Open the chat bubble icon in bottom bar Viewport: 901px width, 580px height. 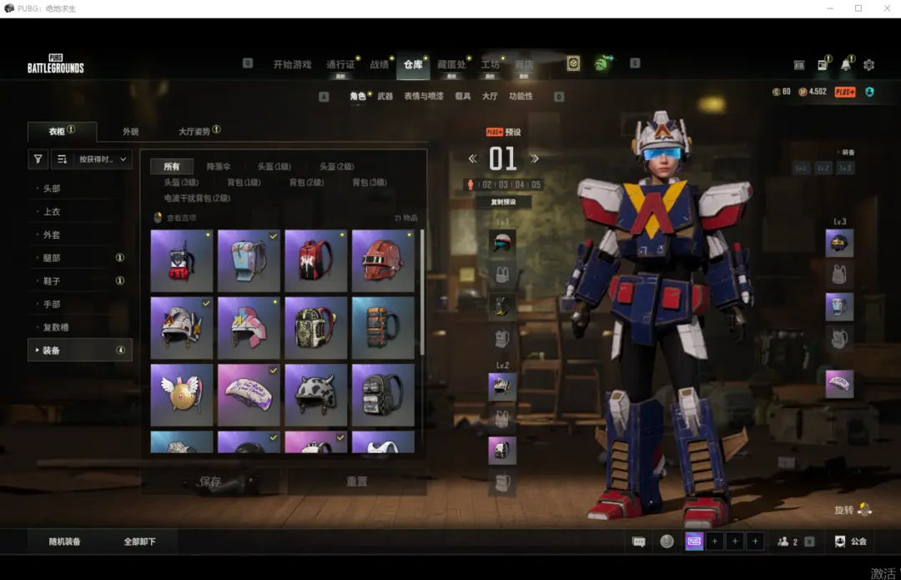tap(638, 542)
